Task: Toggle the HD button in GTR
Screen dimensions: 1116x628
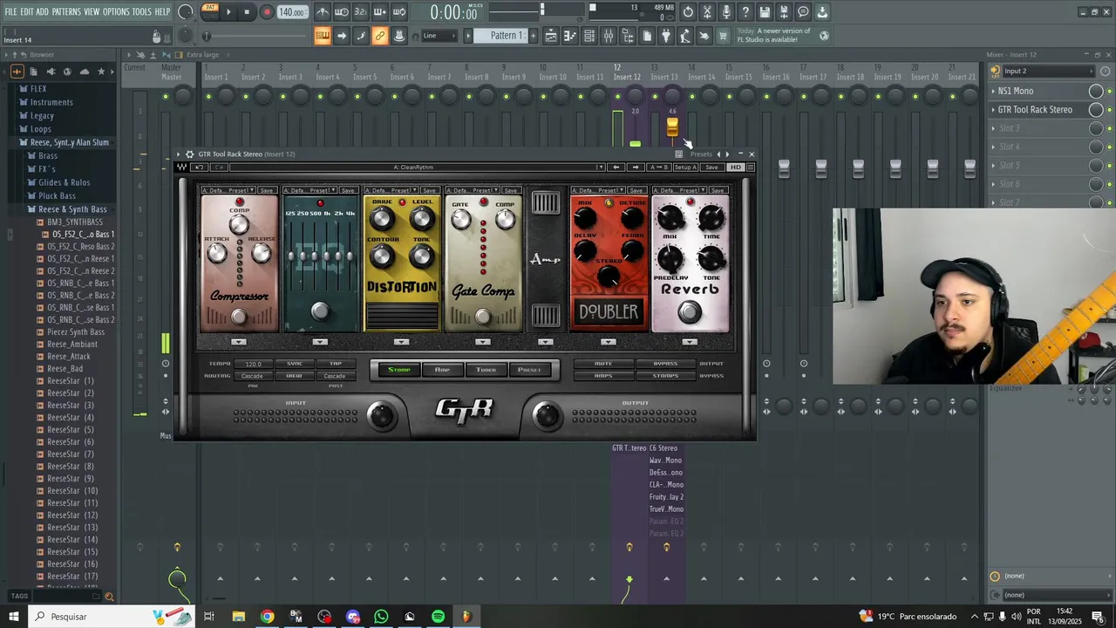Action: tap(736, 167)
